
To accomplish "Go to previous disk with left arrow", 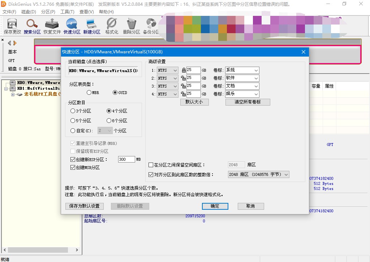I will point(9,43).
